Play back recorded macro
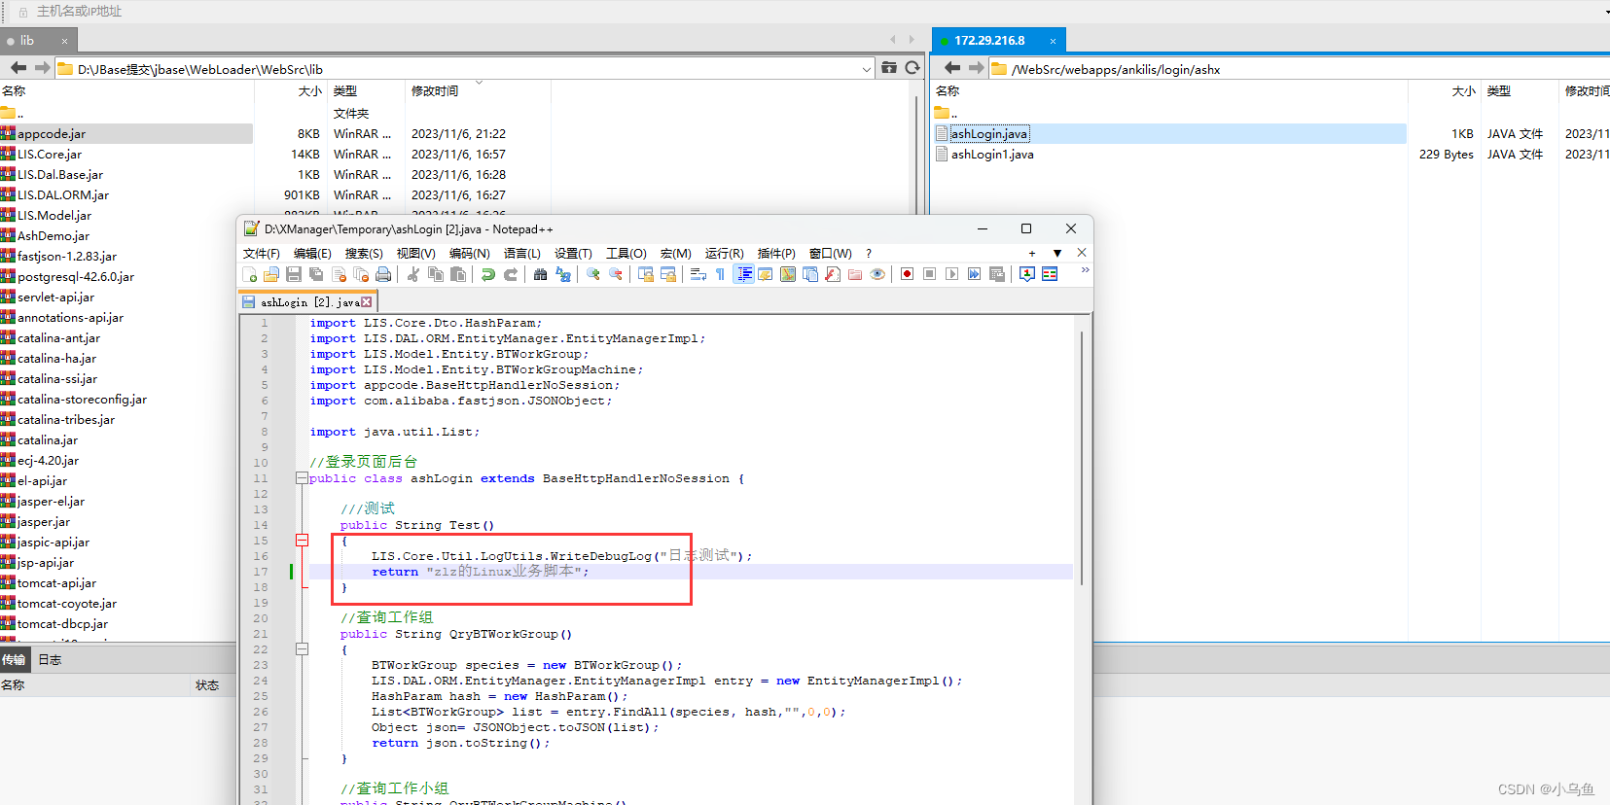Screen dimensions: 1610x805 pos(951,275)
